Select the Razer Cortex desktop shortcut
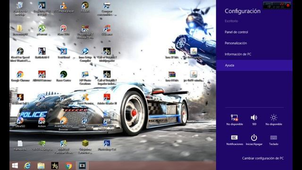The image size is (302, 170). coord(63,76)
